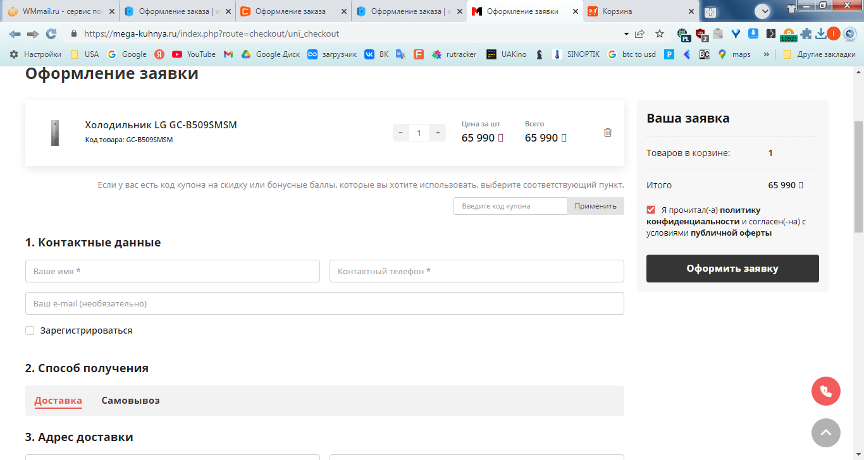Switch to the orange-icon Оформление заказа tab
Screen dimensions: 864x460
tap(293, 11)
